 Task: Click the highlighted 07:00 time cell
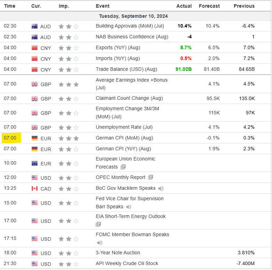click(x=10, y=138)
